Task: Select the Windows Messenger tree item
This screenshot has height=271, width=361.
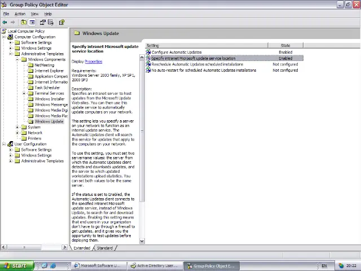Action: [x=51, y=104]
